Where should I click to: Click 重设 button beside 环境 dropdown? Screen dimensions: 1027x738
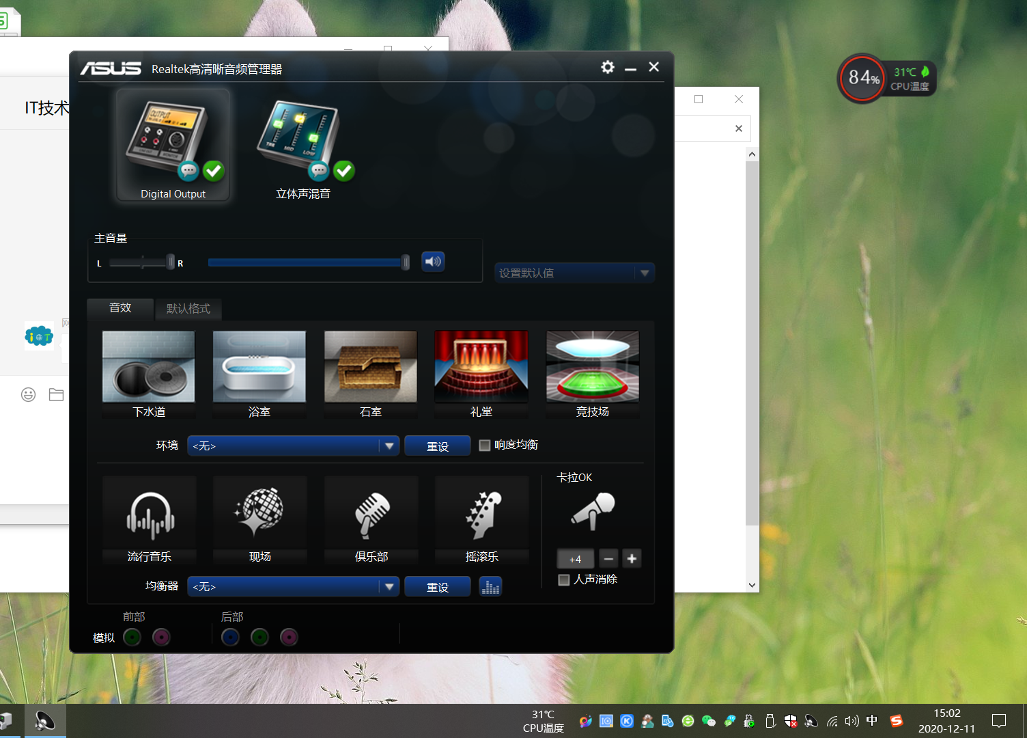click(437, 446)
